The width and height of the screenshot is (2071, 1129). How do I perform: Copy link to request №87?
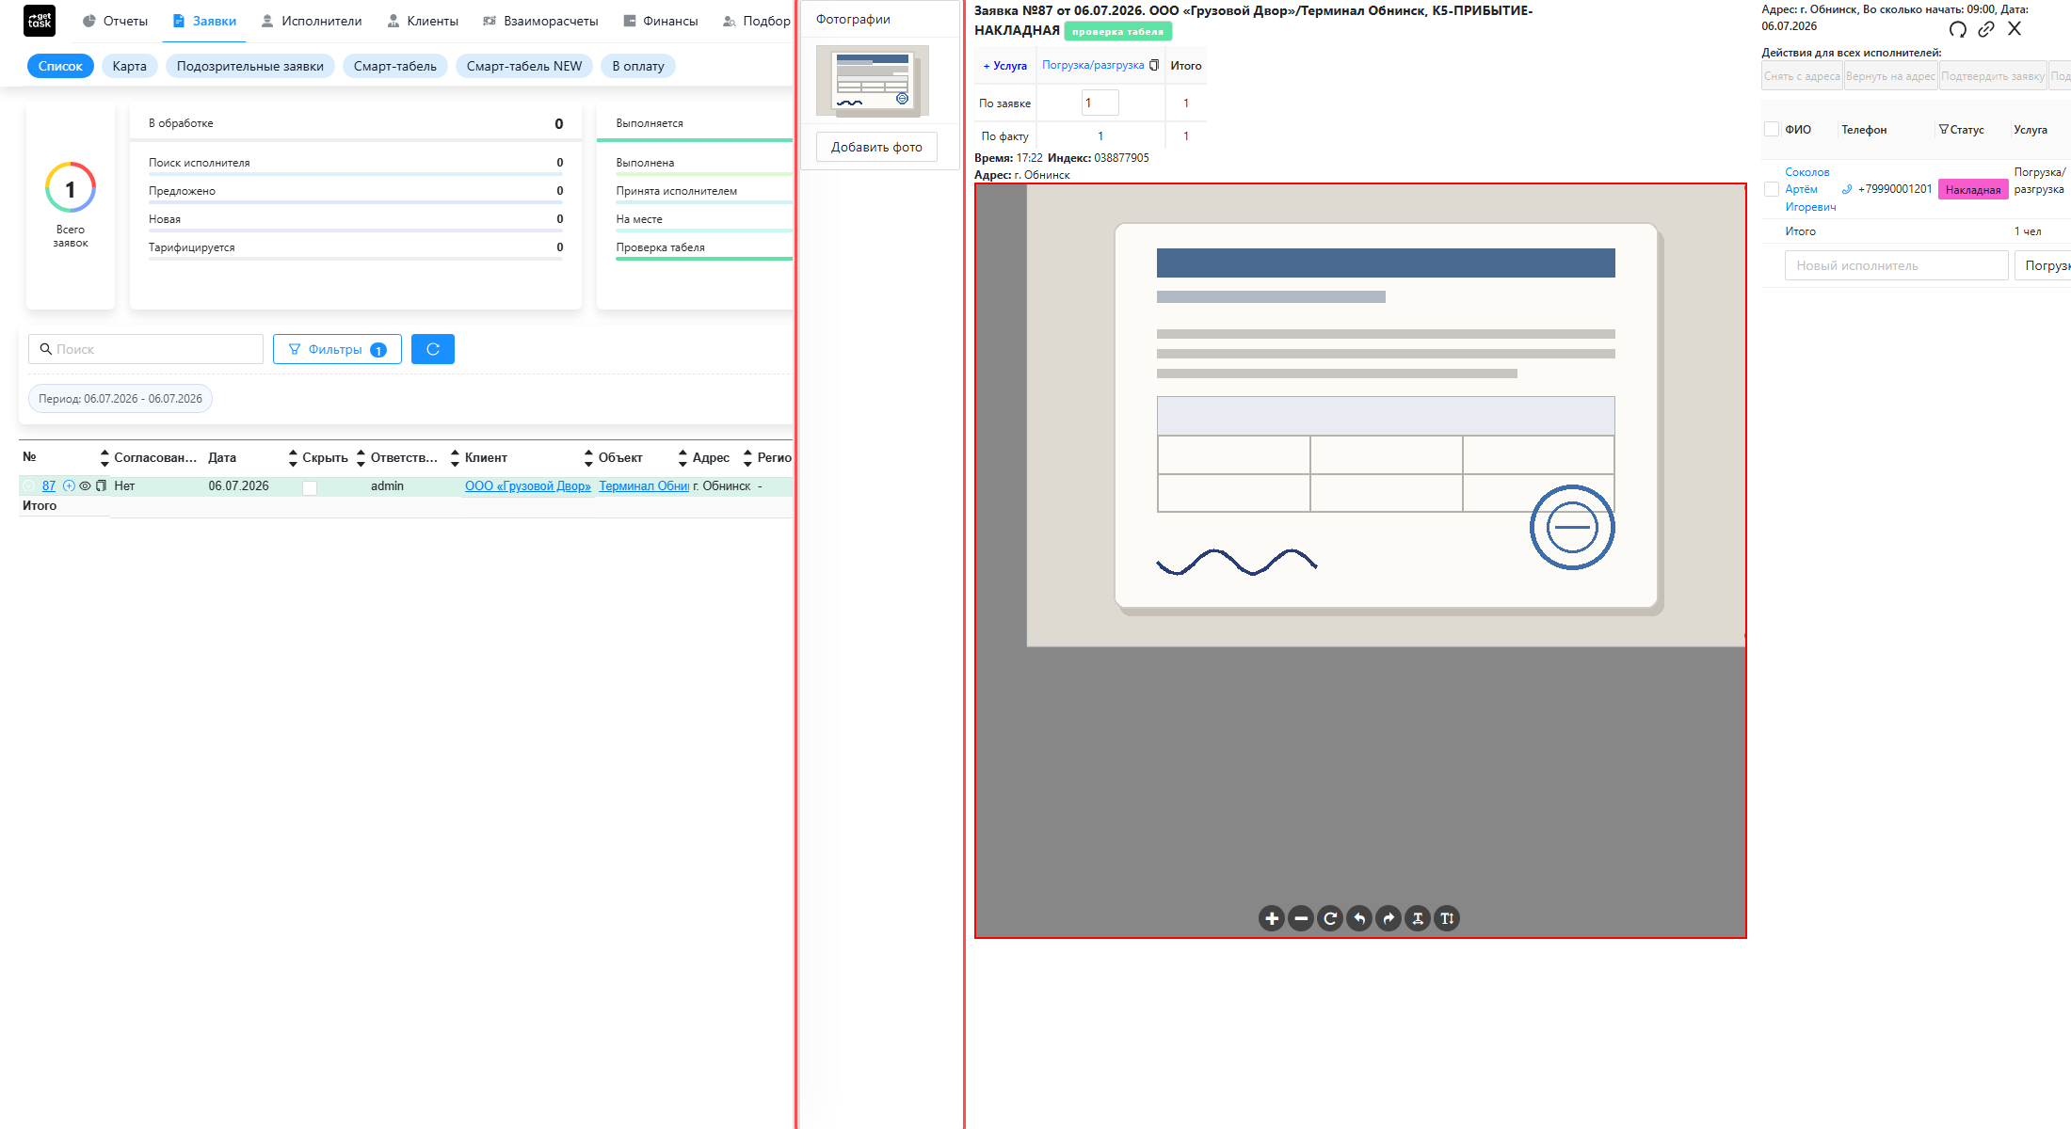(x=1986, y=29)
